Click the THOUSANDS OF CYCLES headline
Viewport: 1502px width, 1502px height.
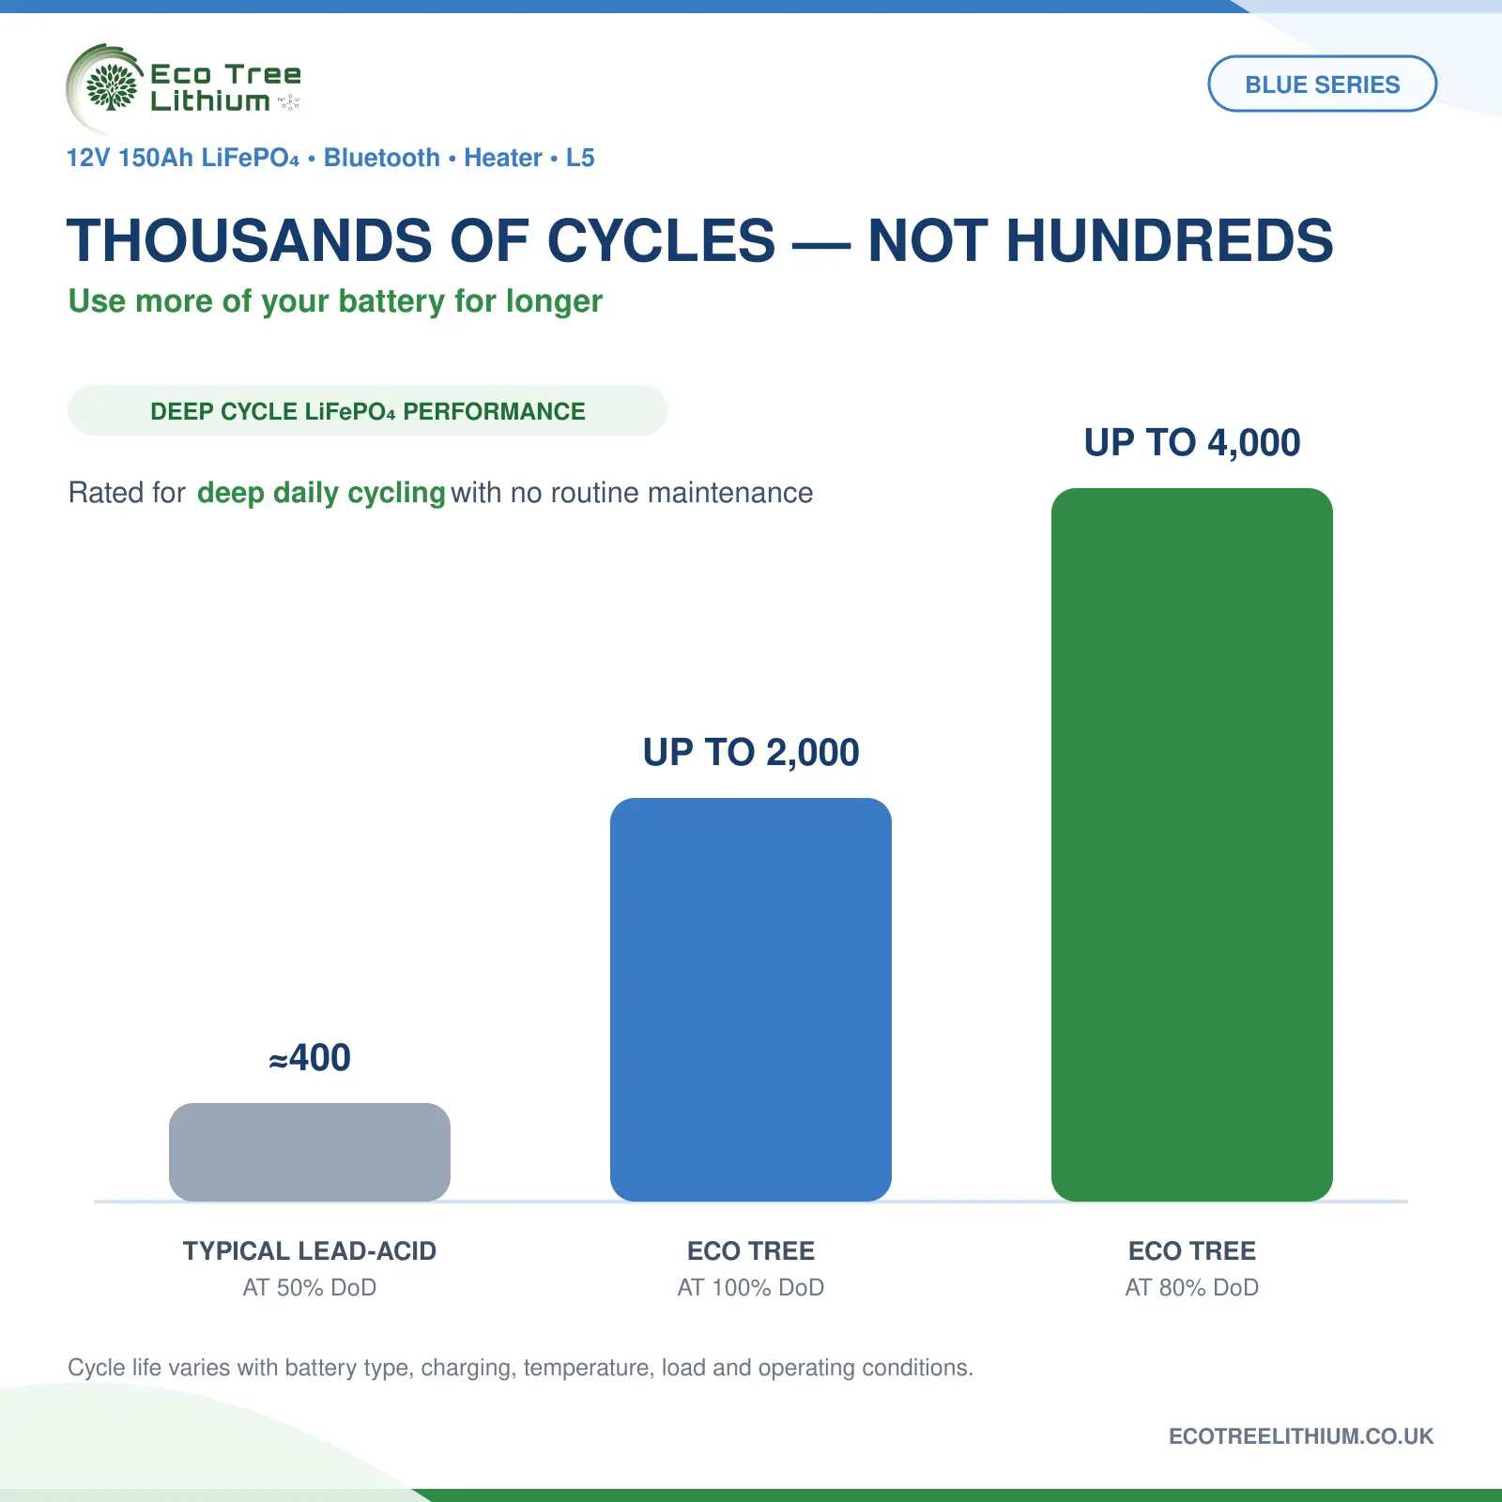click(x=699, y=240)
